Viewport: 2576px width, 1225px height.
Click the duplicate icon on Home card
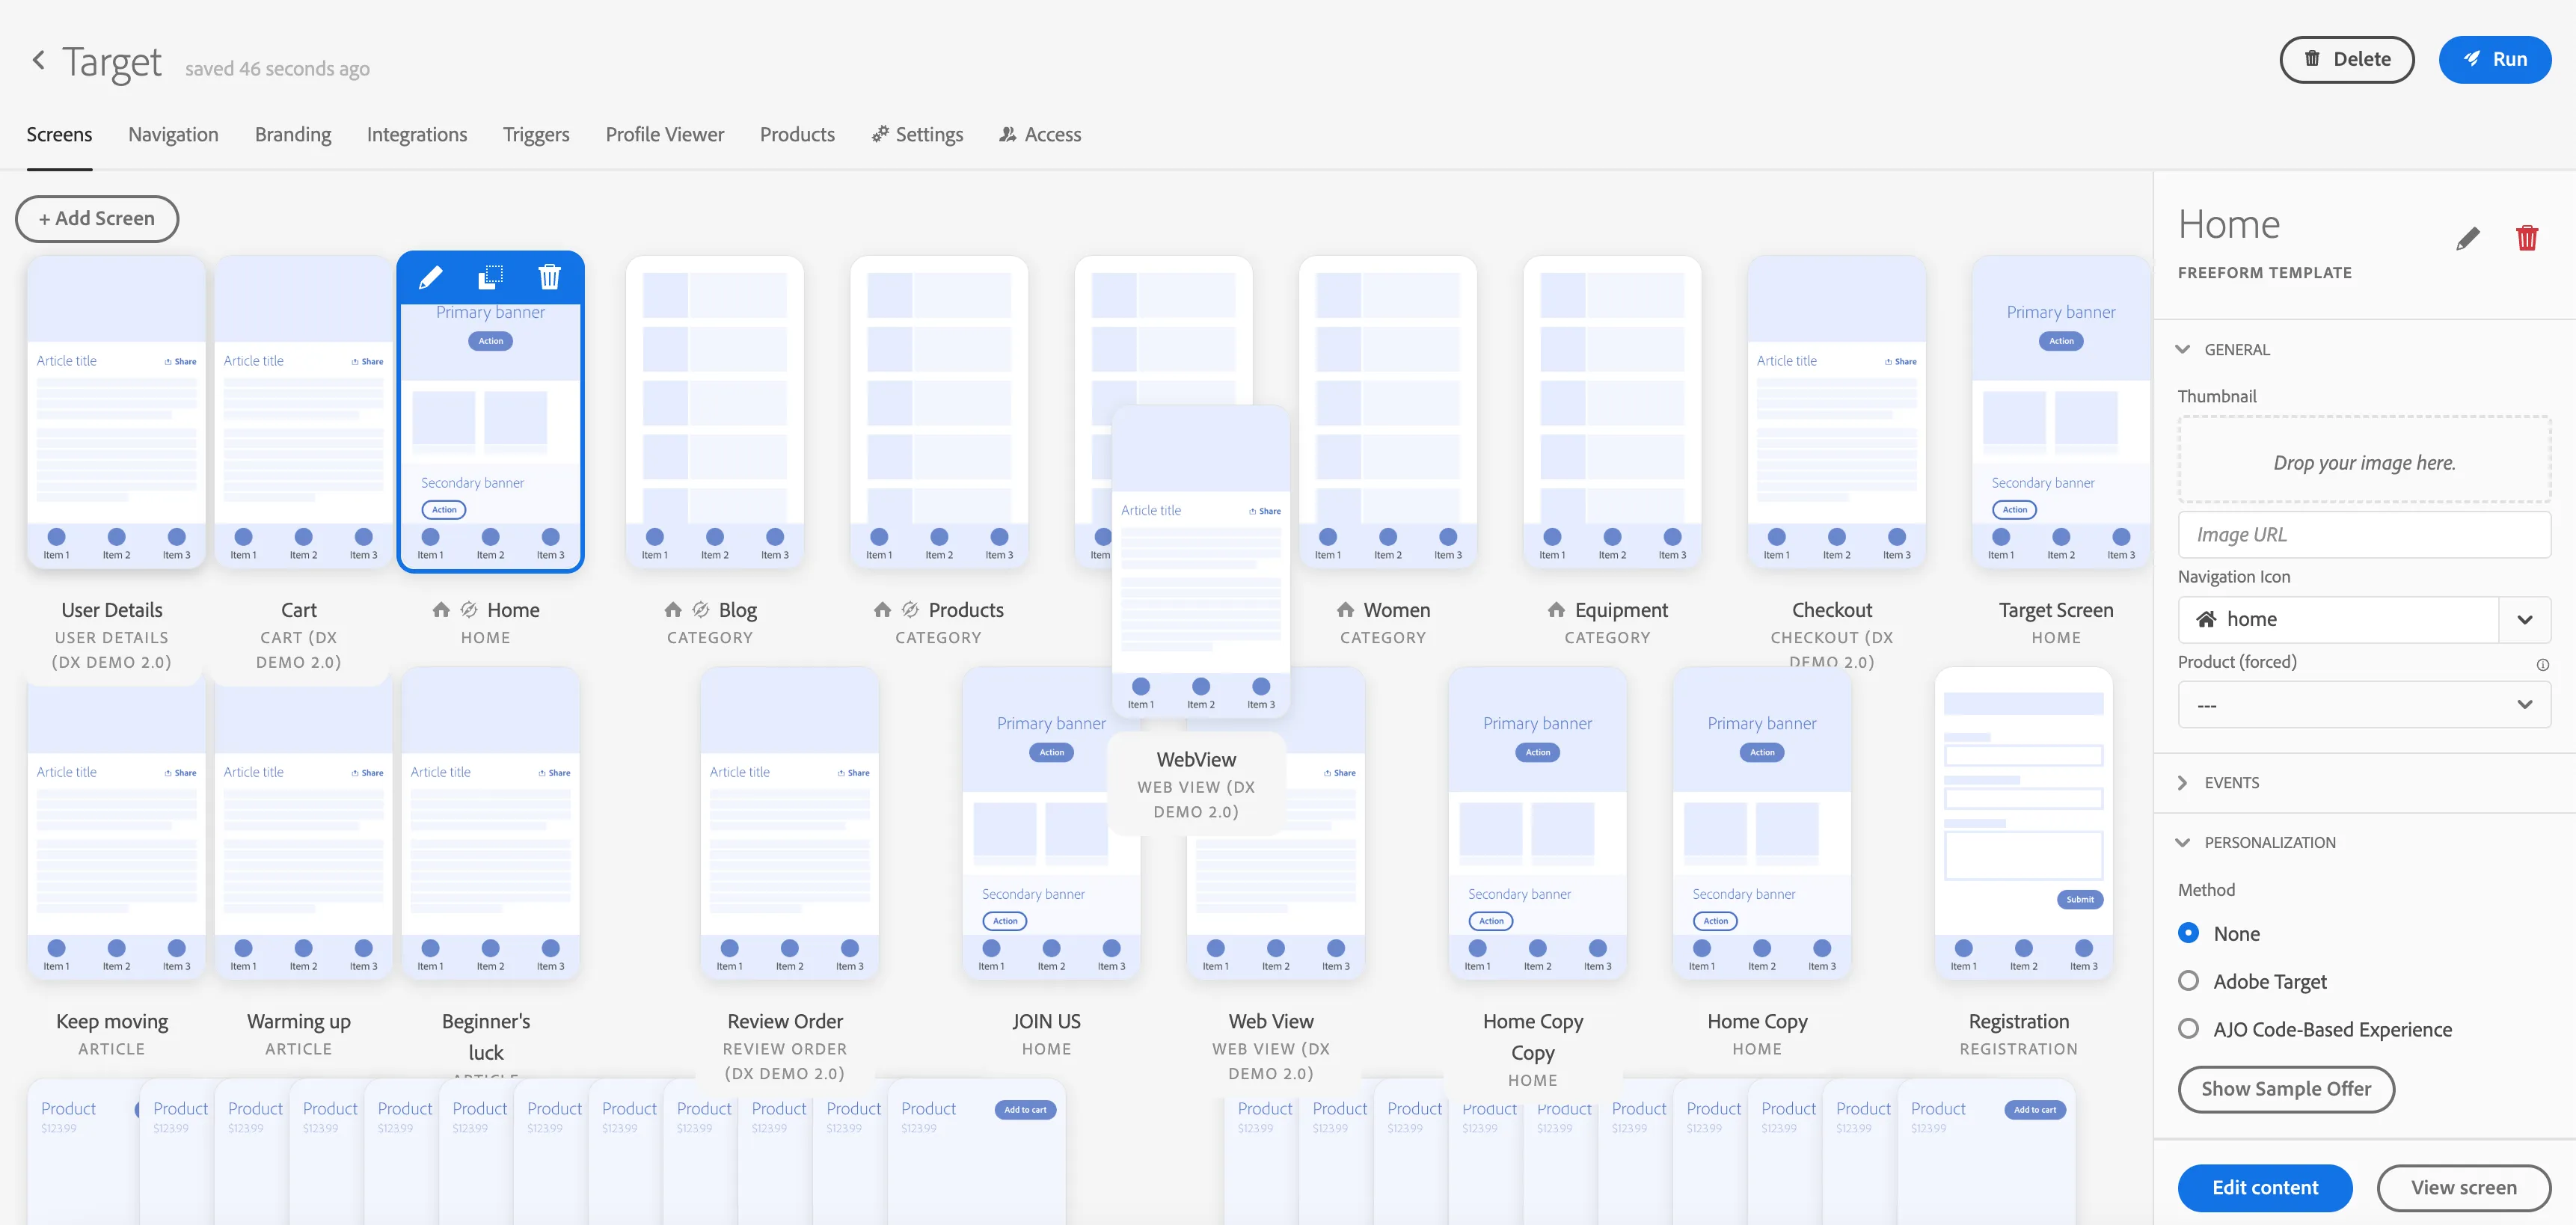tap(490, 277)
